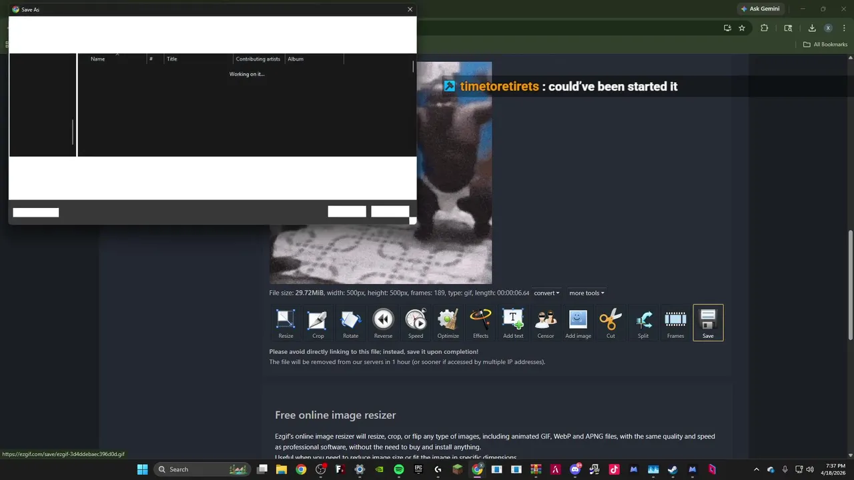
Task: Open the Speed tool
Action: [x=416, y=323]
